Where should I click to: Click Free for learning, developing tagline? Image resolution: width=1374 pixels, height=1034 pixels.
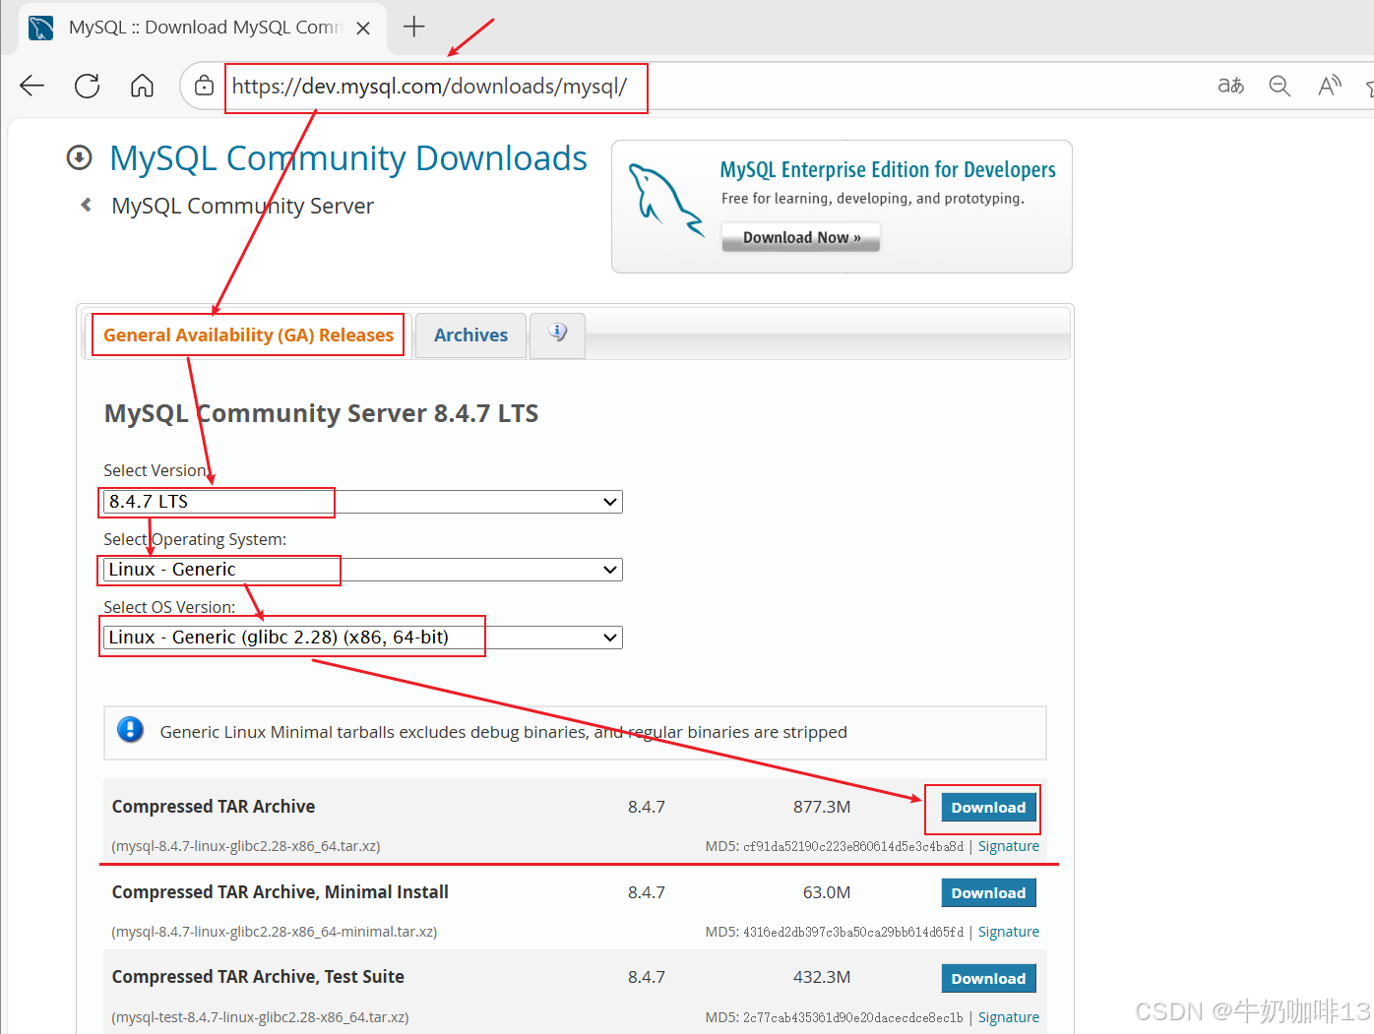coord(873,199)
